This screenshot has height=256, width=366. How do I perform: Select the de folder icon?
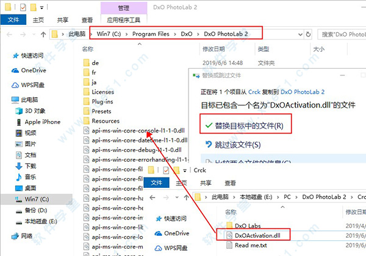(87, 63)
